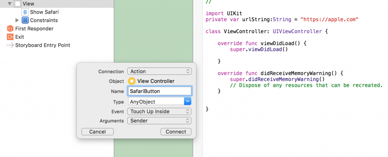This screenshot has width=388, height=157.
Task: Select the Storyboard Entry Point arrow
Action: coord(10,45)
